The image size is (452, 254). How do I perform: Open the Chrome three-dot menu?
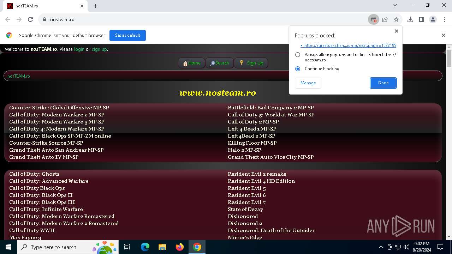[x=444, y=19]
